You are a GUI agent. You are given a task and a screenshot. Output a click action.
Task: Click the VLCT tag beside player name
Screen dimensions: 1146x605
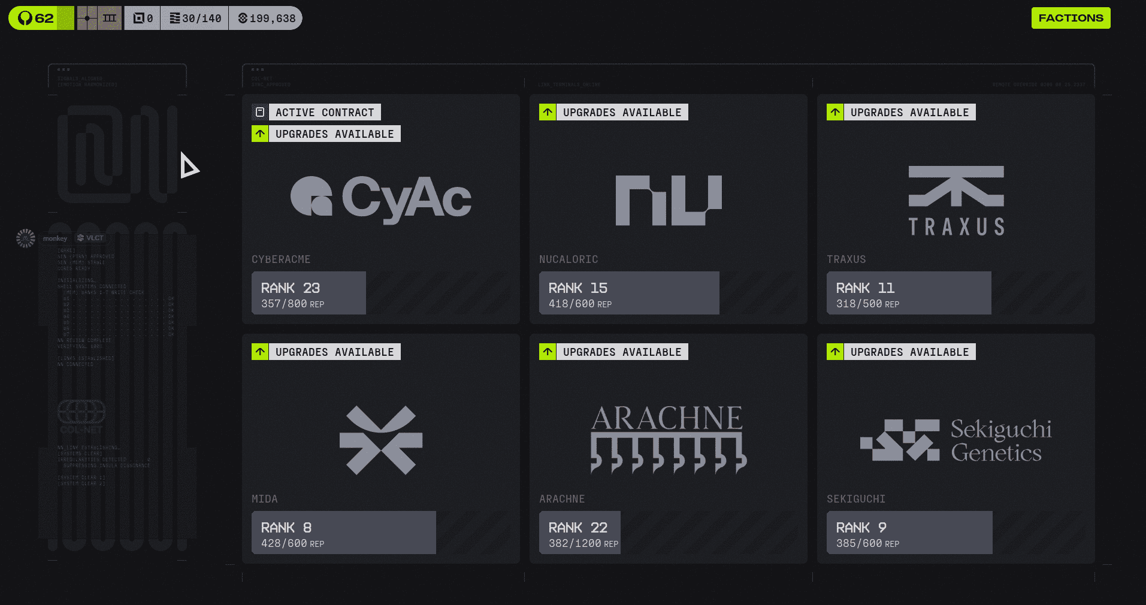tap(90, 238)
